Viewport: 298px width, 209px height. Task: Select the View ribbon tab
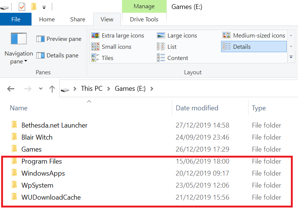click(x=107, y=19)
